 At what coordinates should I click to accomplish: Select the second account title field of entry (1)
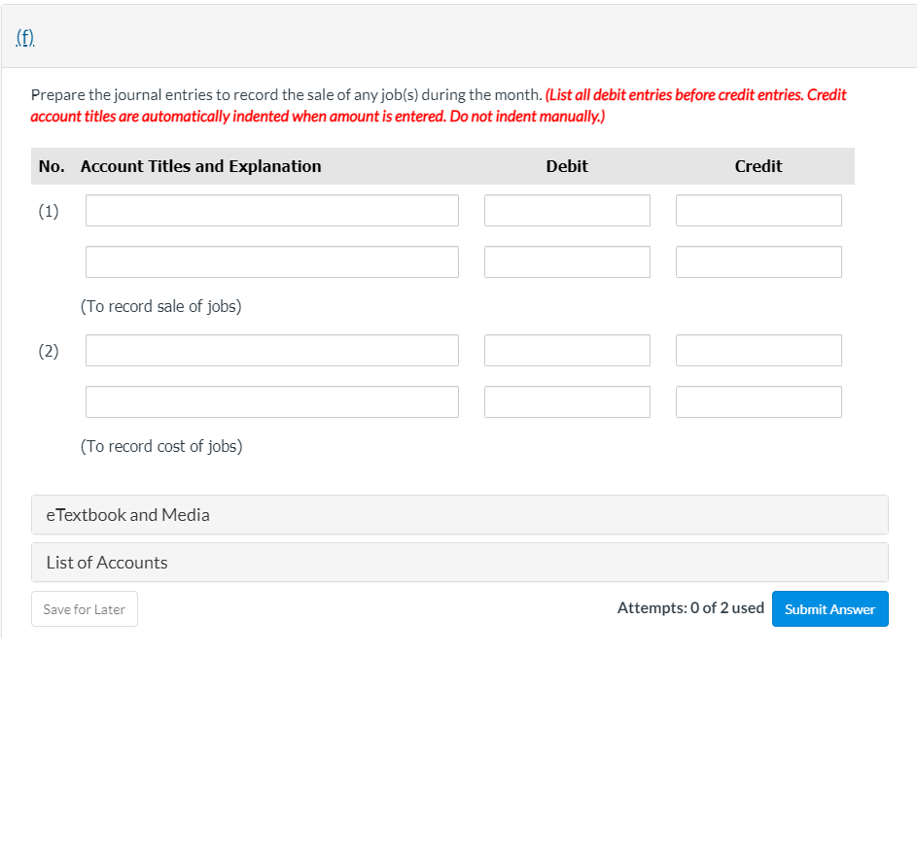(271, 261)
